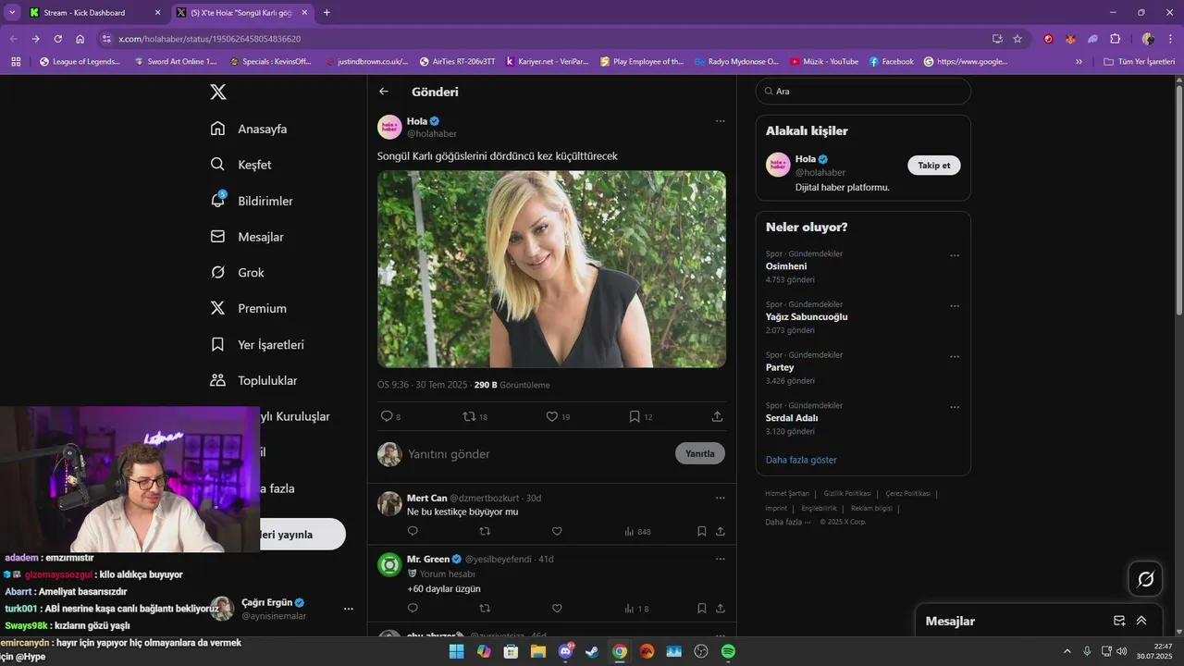Click Daha fazla göster link

click(x=801, y=460)
